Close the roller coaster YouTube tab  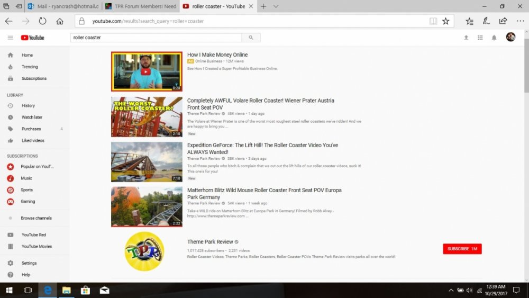[251, 6]
